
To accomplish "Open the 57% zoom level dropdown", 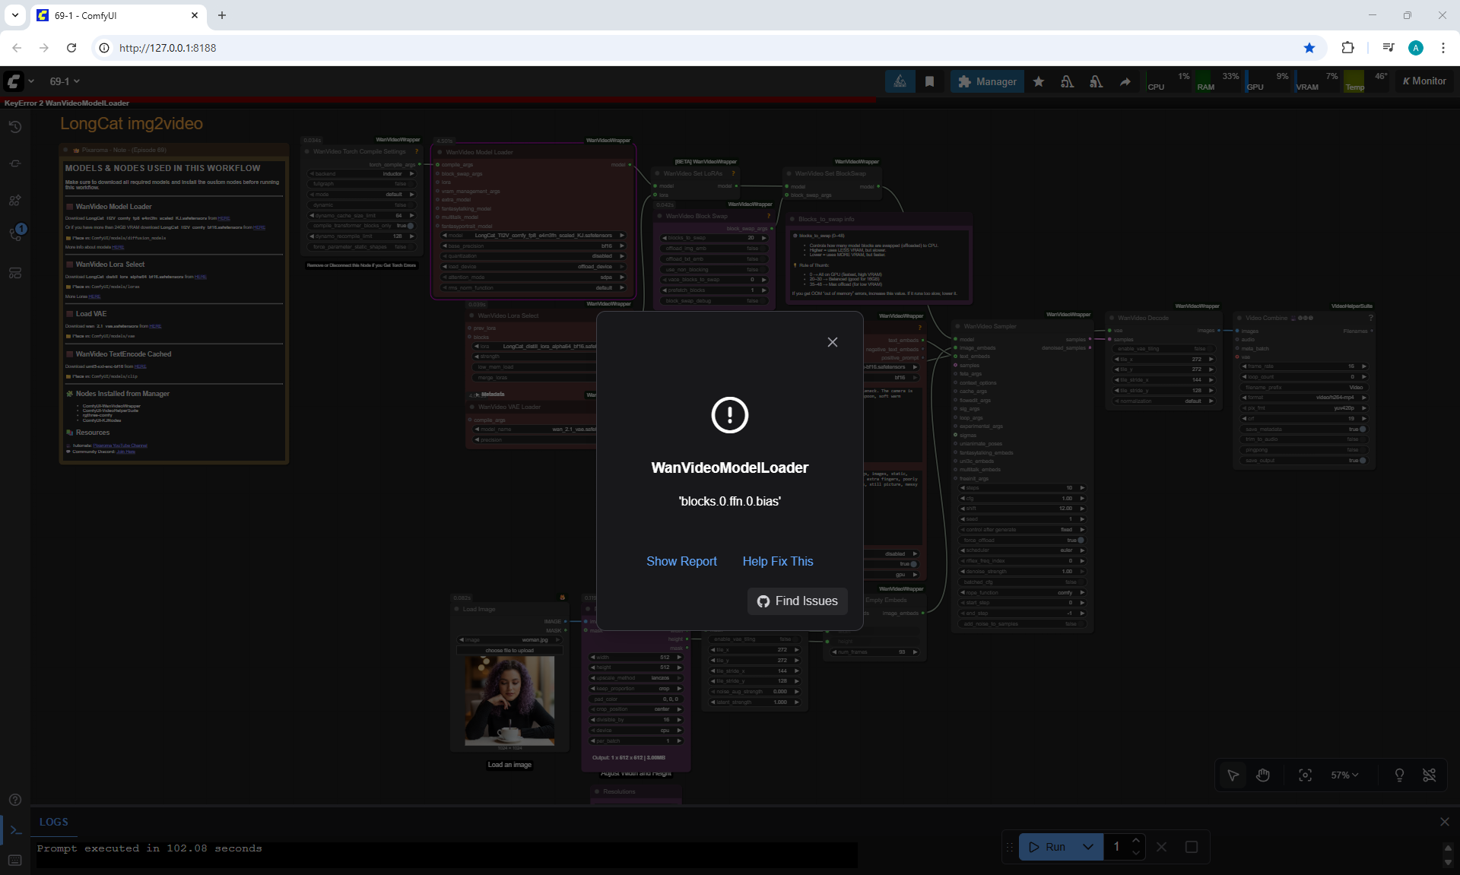I will coord(1344,775).
